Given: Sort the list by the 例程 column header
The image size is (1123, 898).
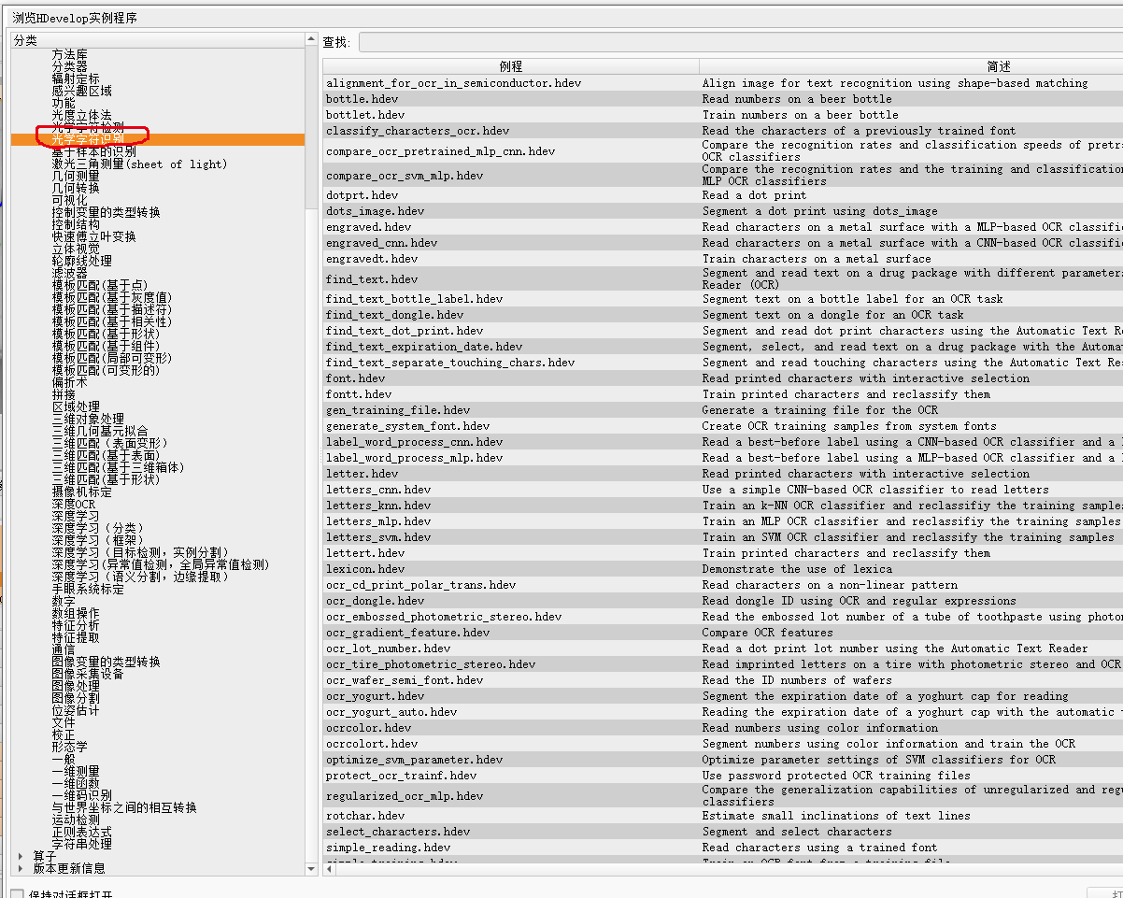Looking at the screenshot, I should [x=511, y=66].
